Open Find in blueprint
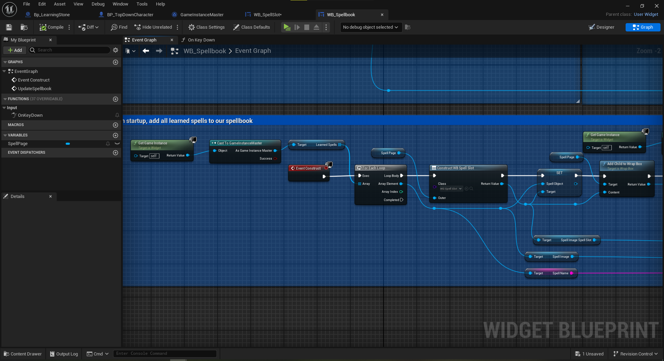 [119, 27]
